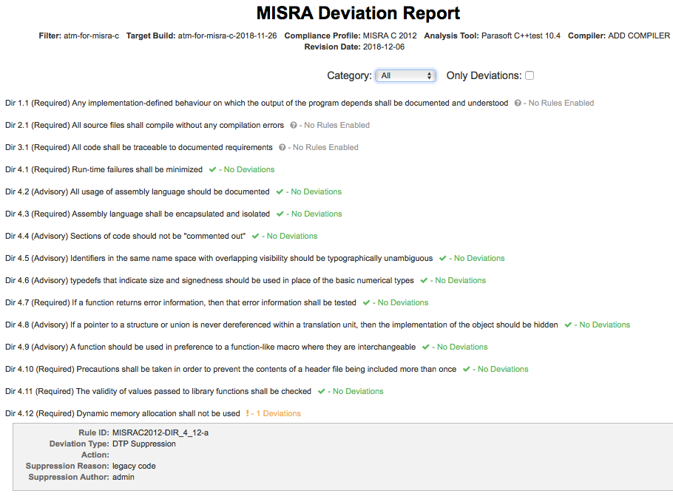The image size is (673, 499).
Task: Click Dir 4.12 dynamic memory allocation rule text
Action: 122,414
